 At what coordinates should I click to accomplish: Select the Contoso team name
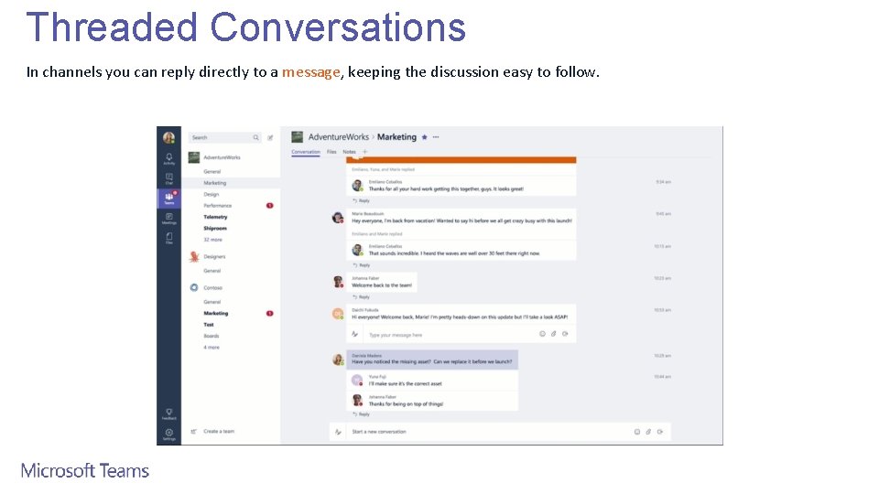(x=213, y=288)
